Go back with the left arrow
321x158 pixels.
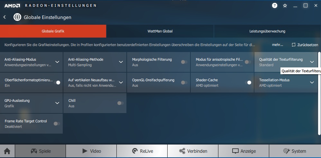point(5,17)
